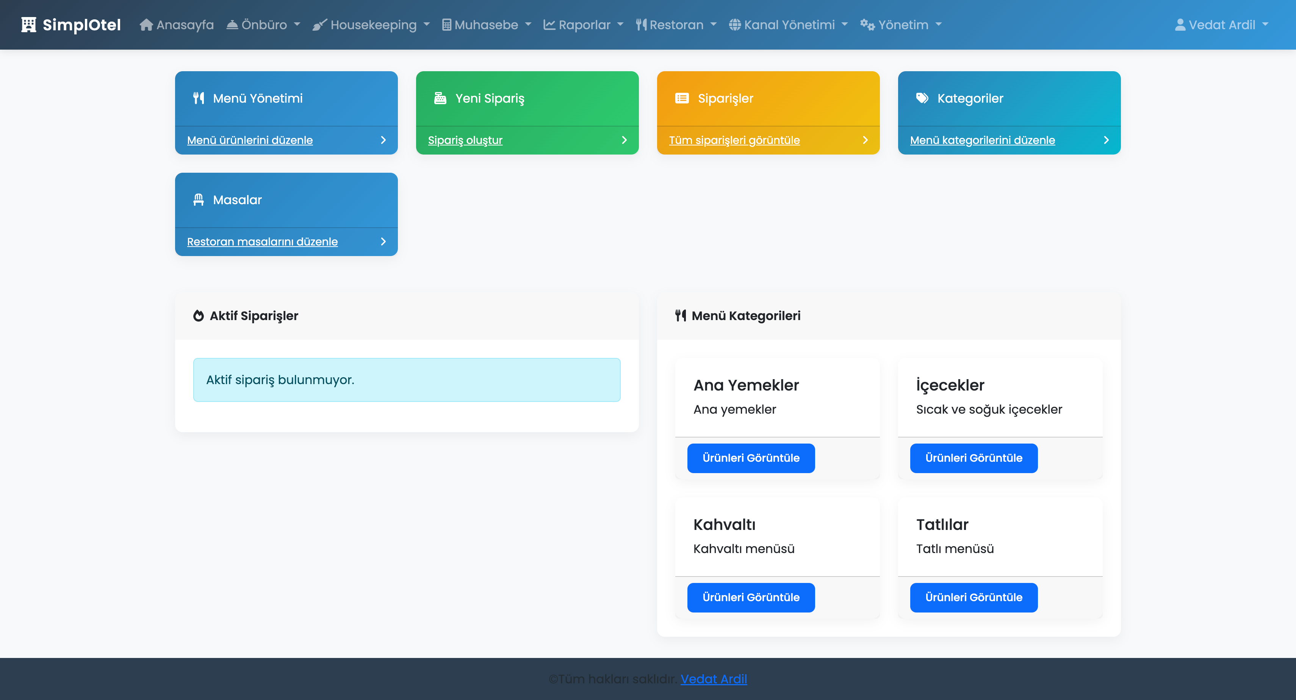Screen dimensions: 1296x700
Task: Expand the Vedat Ardil user dropdown
Action: [1221, 25]
